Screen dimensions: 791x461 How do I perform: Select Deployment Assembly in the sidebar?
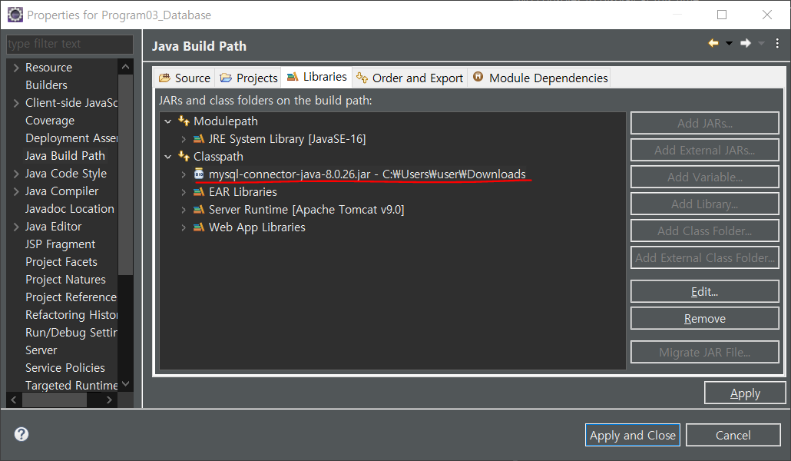71,138
